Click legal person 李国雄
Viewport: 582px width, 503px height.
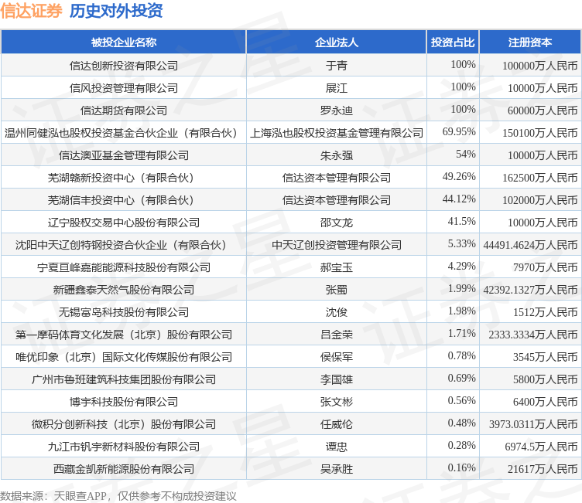337,379
